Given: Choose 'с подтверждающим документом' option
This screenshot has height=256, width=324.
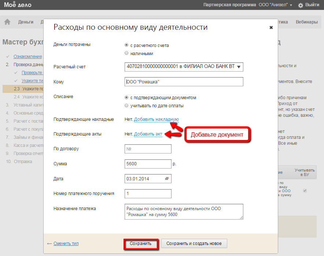Looking at the screenshot, I should 126,97.
